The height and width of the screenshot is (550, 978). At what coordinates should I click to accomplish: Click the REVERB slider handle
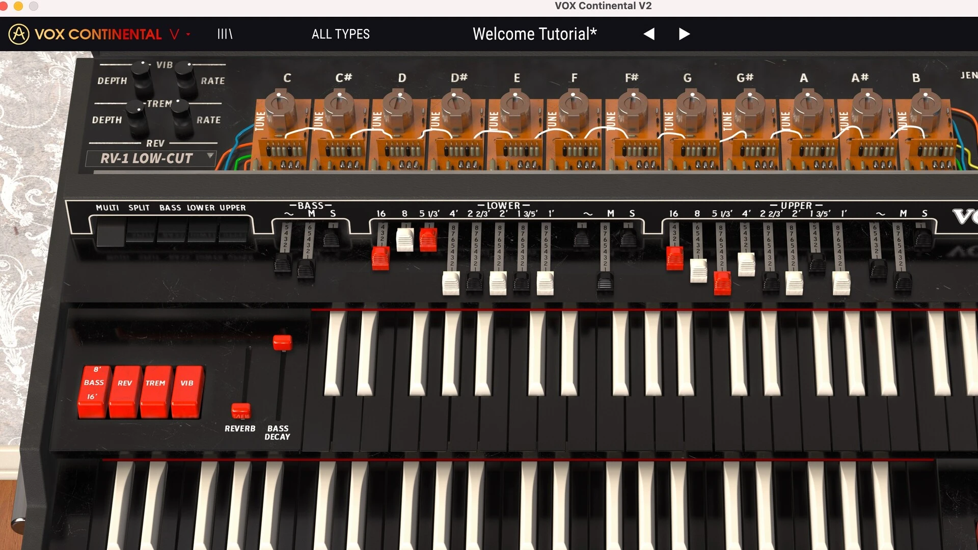pos(241,410)
